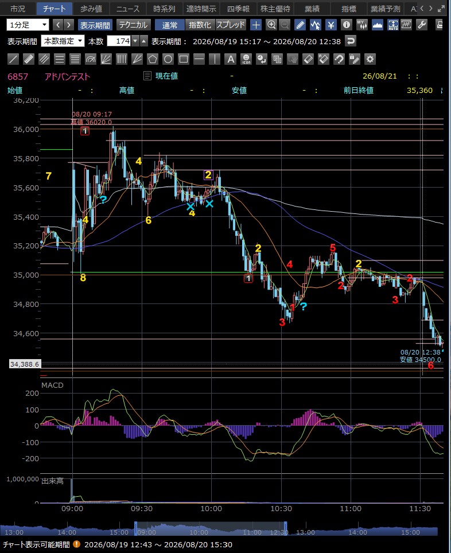451x553 pixels.
Task: Select the trend line drawing tool
Action: click(13, 59)
